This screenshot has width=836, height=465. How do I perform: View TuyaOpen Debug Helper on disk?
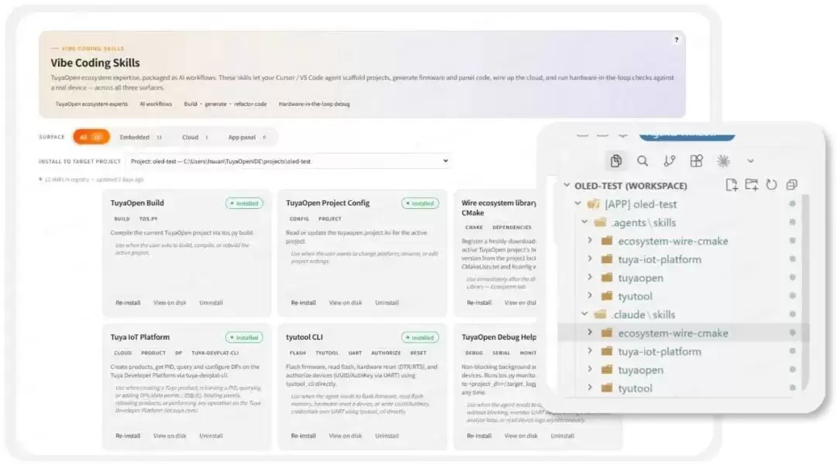(x=521, y=436)
